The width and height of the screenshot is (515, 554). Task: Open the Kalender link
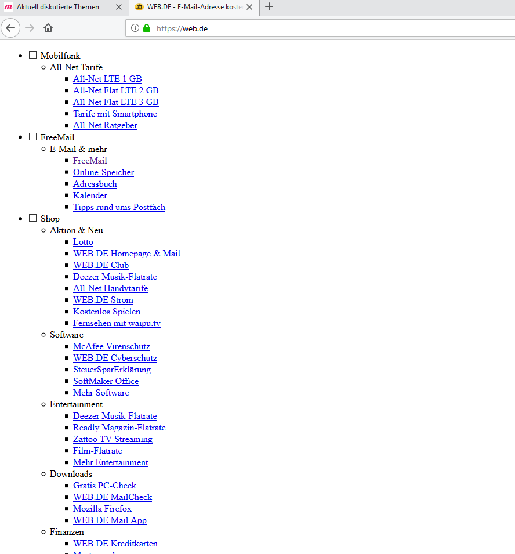tap(90, 195)
